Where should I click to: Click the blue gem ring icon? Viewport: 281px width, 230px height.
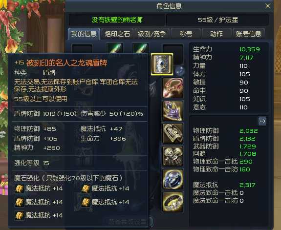point(173,179)
